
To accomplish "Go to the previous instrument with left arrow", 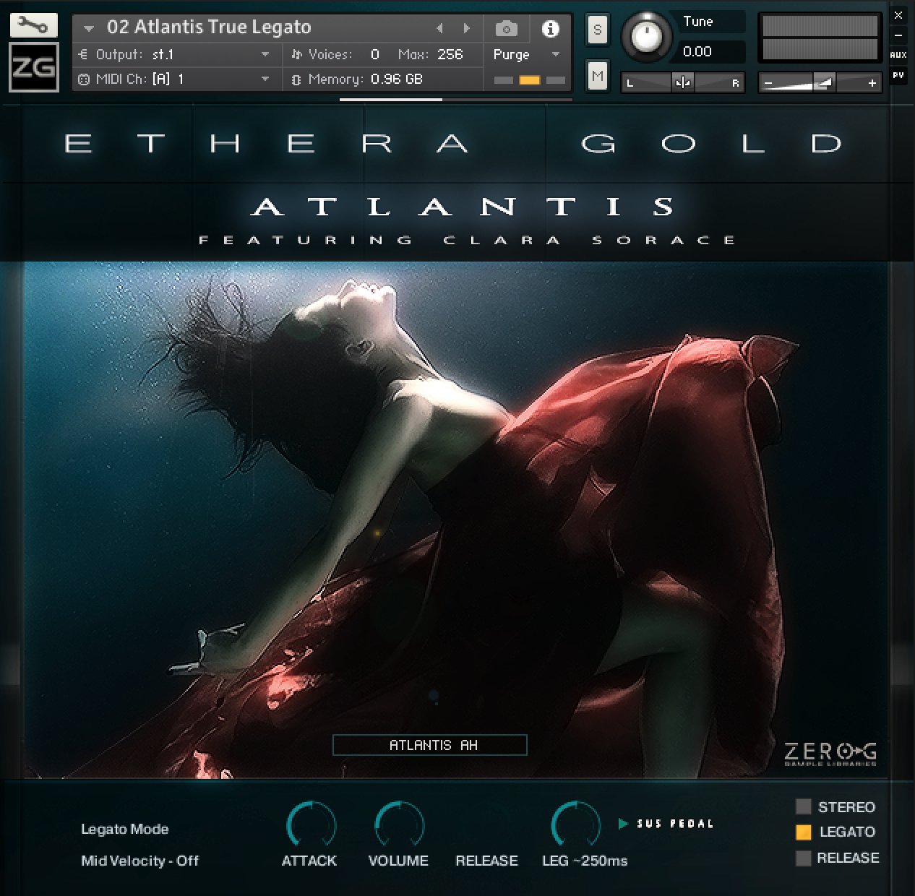I will [x=439, y=28].
